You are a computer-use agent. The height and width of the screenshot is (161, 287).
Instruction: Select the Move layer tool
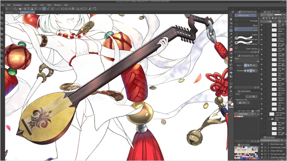[231, 27]
